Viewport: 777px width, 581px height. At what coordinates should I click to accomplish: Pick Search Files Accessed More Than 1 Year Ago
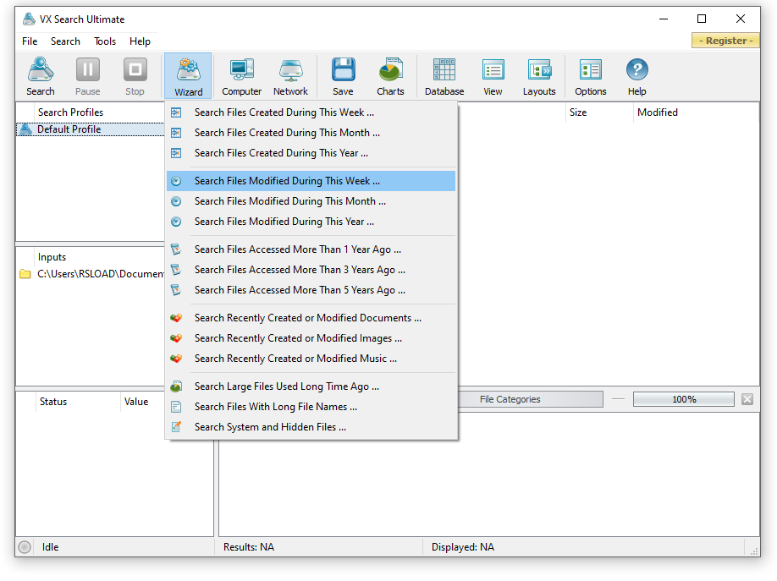(x=311, y=249)
